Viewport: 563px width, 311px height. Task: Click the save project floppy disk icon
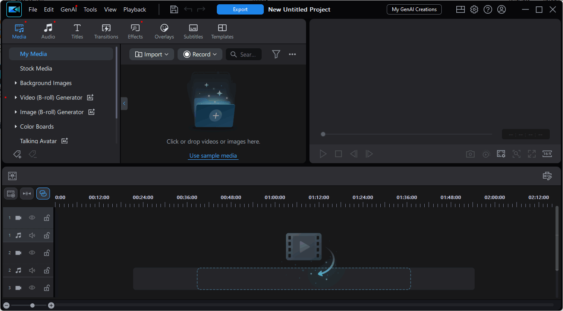[174, 9]
